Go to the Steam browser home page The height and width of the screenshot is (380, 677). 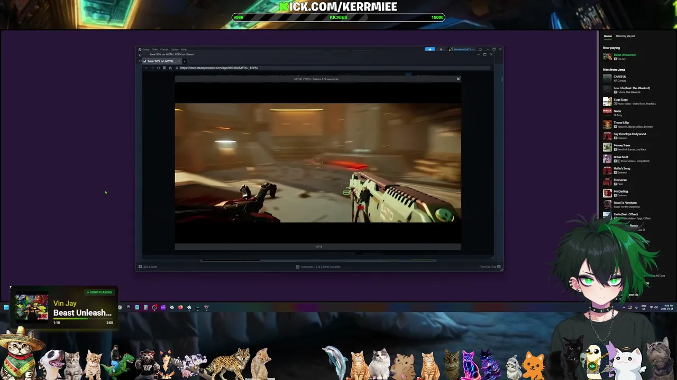pos(170,68)
